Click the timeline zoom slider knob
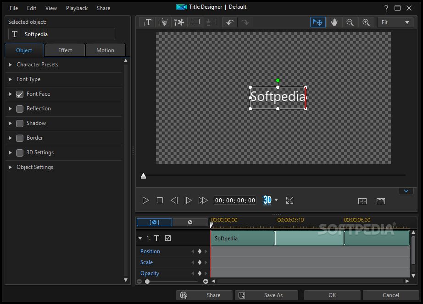 [x=147, y=282]
